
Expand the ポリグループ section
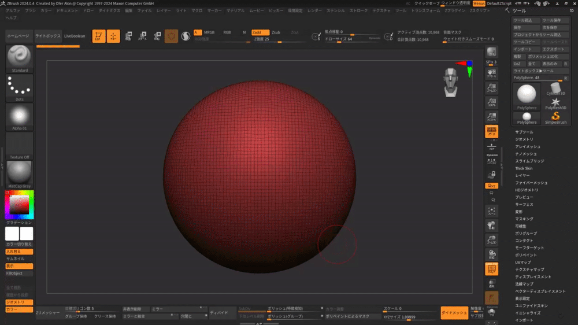coord(525,233)
